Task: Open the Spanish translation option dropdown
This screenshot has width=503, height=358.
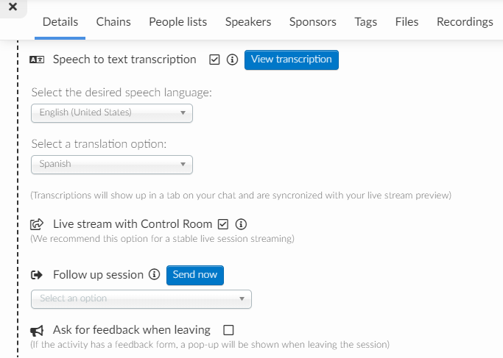Action: (x=112, y=165)
